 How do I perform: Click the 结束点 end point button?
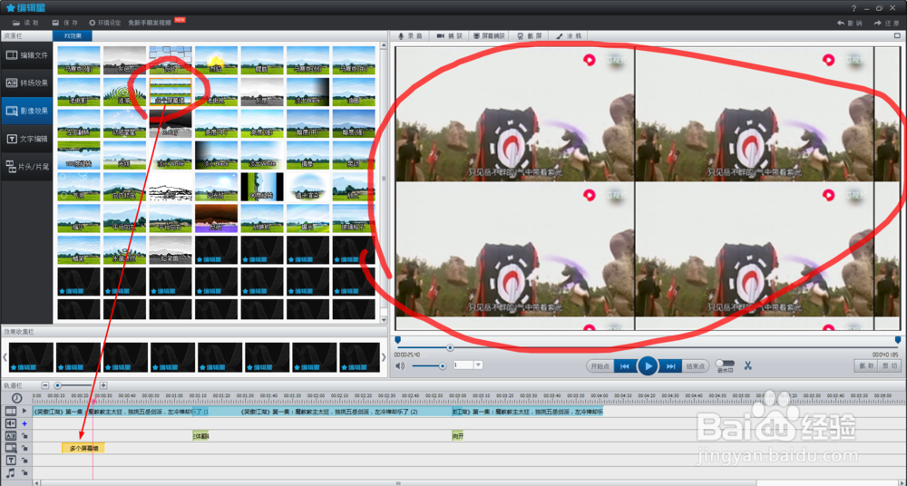[696, 366]
